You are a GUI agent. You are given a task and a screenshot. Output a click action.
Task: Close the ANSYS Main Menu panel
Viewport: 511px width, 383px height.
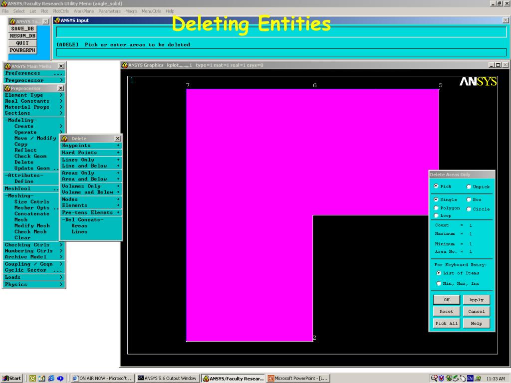coord(61,66)
